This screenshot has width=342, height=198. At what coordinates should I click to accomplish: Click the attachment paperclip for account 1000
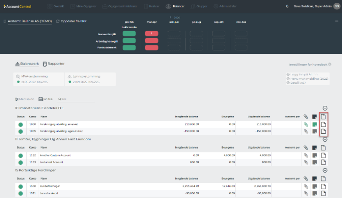click(306, 124)
